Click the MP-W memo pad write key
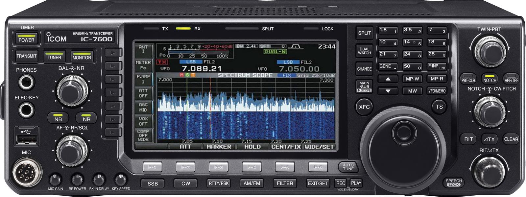The image size is (526, 197). (x=412, y=79)
